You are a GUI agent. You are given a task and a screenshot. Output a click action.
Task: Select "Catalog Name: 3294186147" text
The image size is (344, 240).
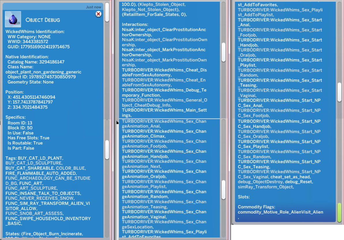pos(36,62)
